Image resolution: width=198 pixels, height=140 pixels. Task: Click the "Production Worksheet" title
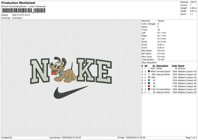click(x=18, y=3)
